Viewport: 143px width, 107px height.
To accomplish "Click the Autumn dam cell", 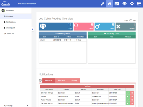I will click(45, 40).
